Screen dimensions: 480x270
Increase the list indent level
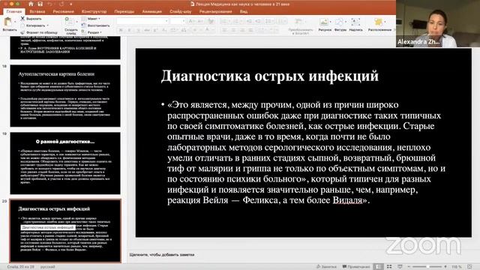[258, 21]
